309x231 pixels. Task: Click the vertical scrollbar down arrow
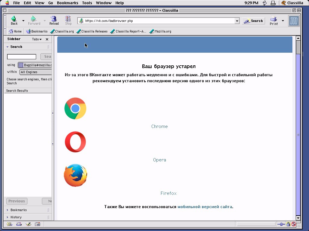click(298, 218)
